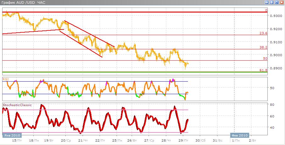Select the green support line near 0.8870
Screen dimensions: 285x145
[126, 72]
